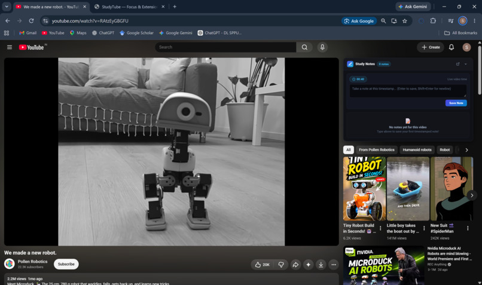Open options for New Suit SpiderMan short

click(x=468, y=228)
